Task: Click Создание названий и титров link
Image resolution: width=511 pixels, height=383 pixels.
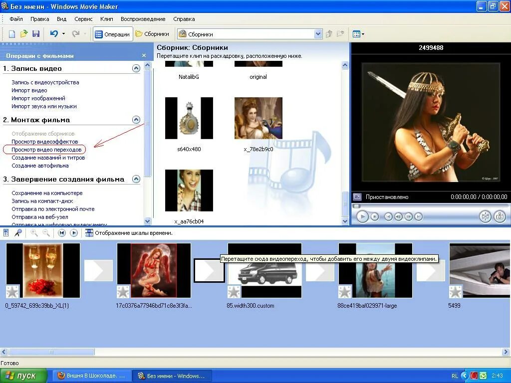Action: (x=48, y=158)
